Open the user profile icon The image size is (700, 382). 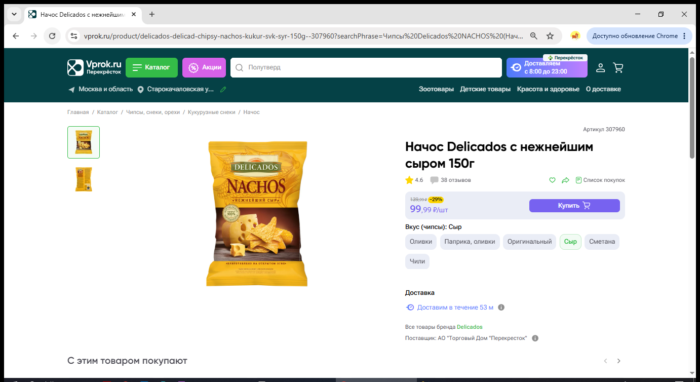[x=600, y=67]
